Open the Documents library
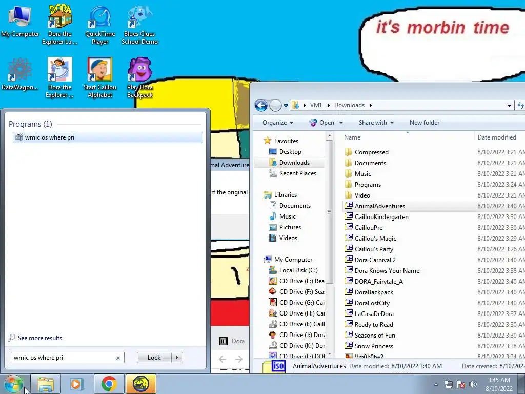This screenshot has width=525, height=394. [290, 206]
